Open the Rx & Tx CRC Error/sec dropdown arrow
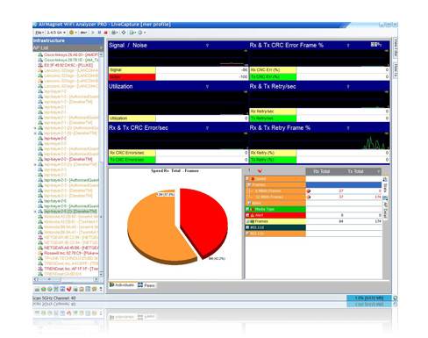 tap(207, 128)
